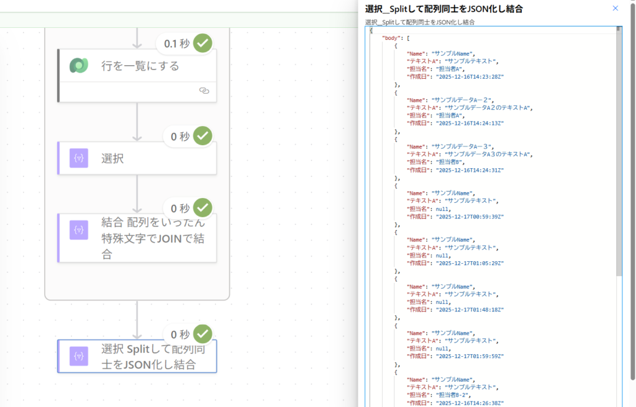Click green success checkmark on 行を一覧にする step
The width and height of the screenshot is (636, 407).
(x=202, y=43)
